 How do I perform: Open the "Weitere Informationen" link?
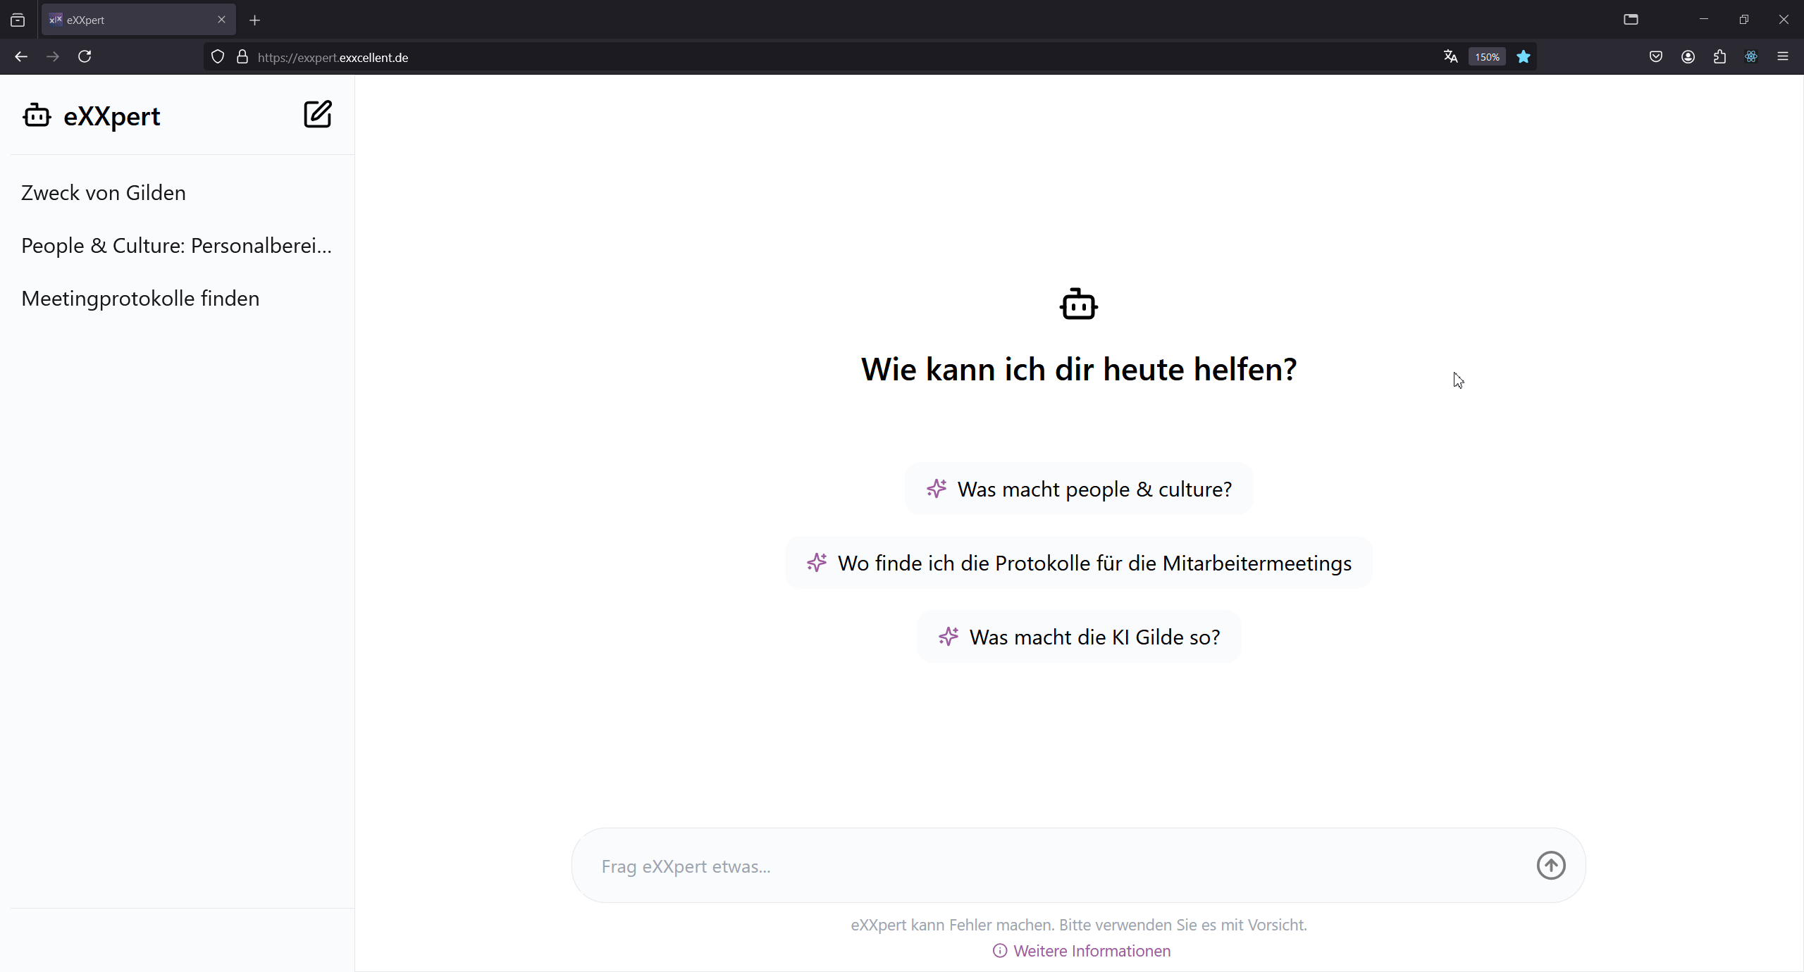tap(1092, 951)
